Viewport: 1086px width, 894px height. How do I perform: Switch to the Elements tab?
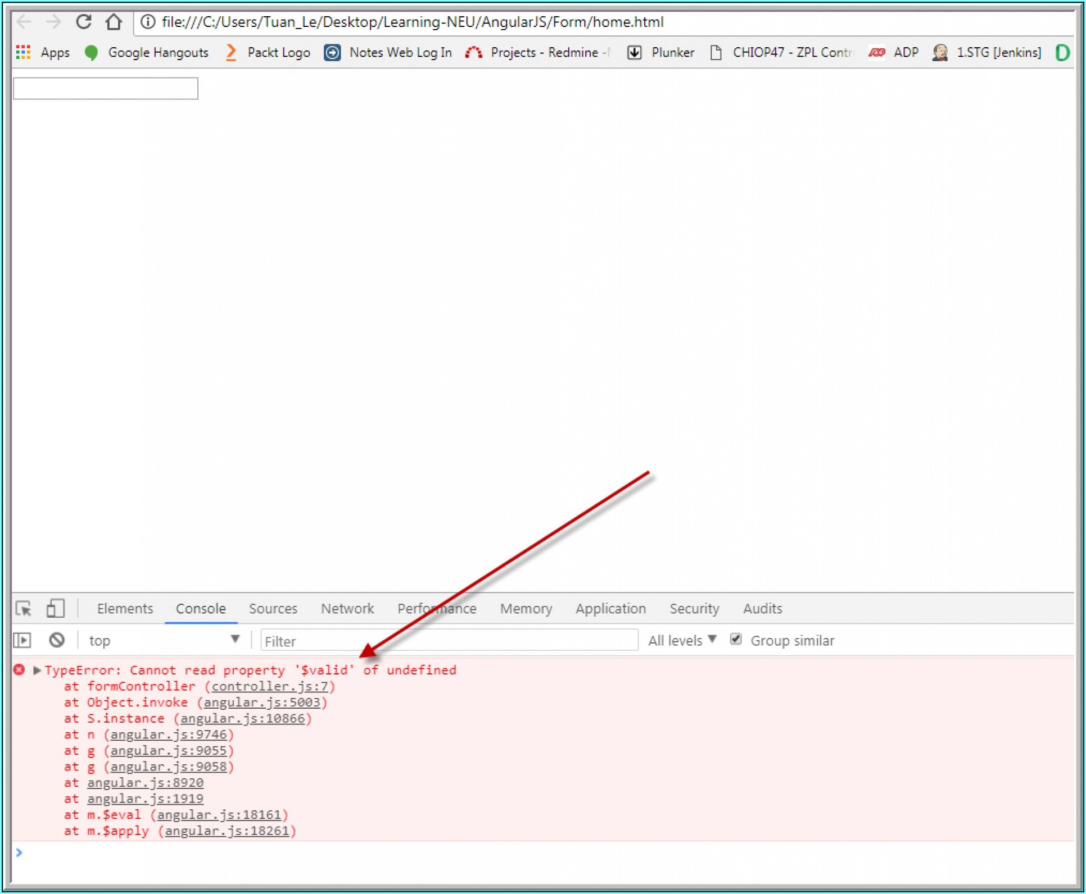(125, 608)
